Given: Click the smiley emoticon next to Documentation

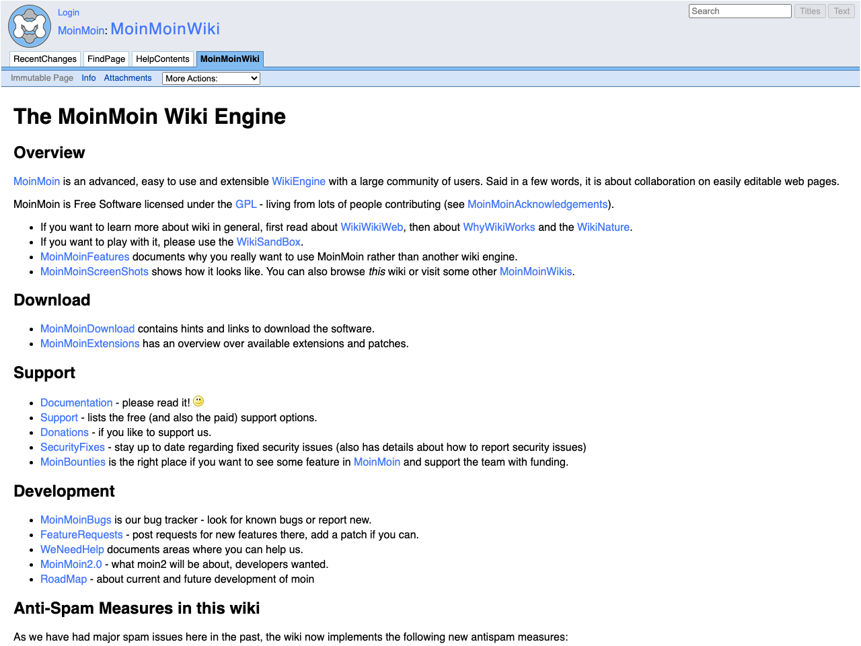Looking at the screenshot, I should (198, 401).
